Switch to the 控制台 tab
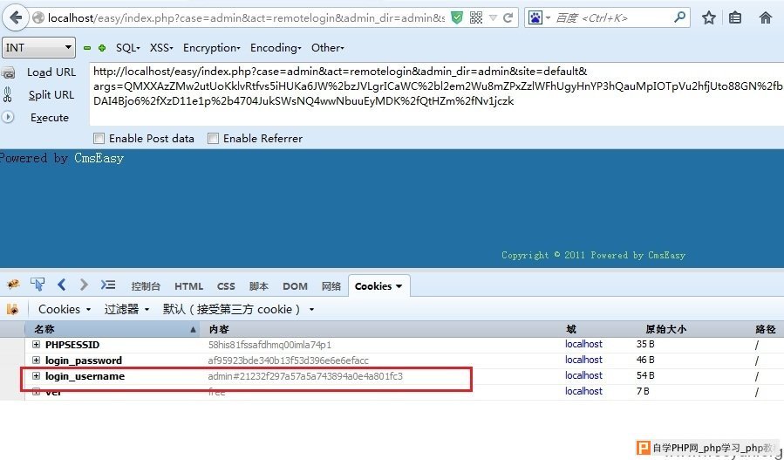 [x=146, y=286]
